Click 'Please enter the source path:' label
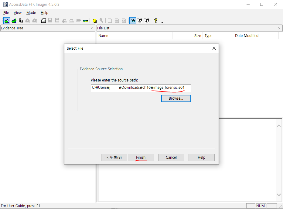The height and width of the screenshot is (209, 283). [x=114, y=80]
